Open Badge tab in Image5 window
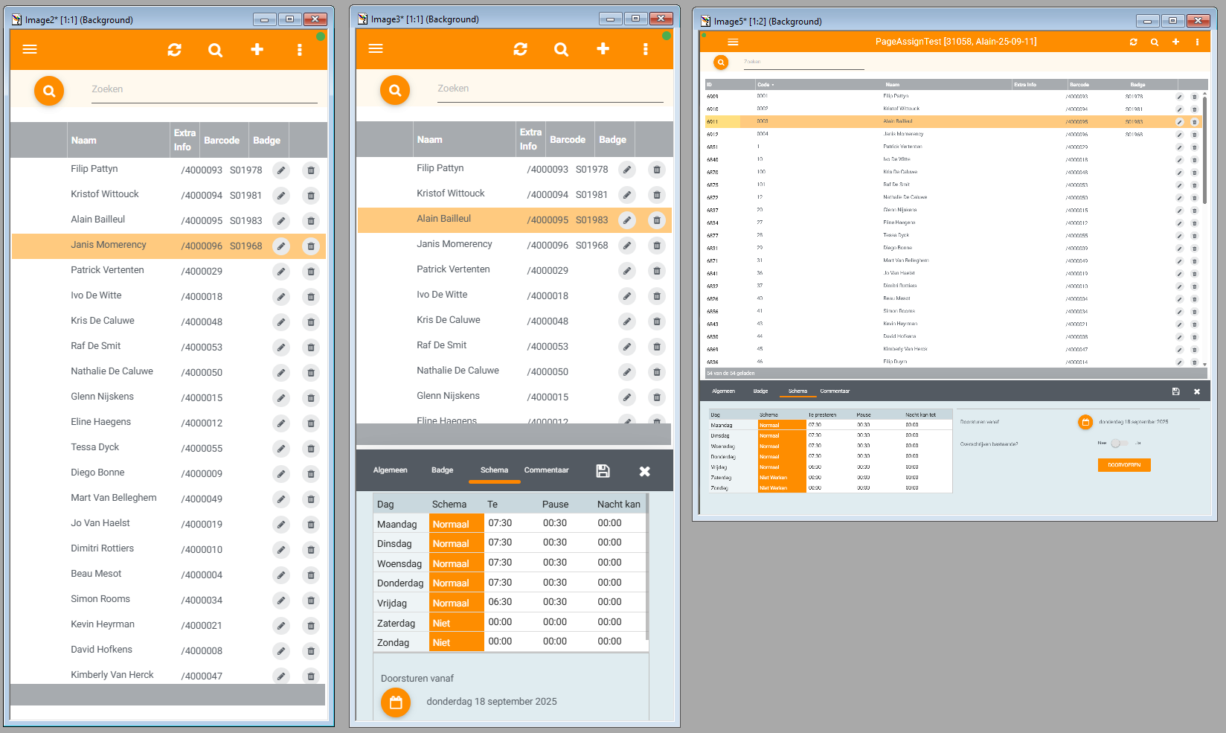1226x733 pixels. pos(760,391)
